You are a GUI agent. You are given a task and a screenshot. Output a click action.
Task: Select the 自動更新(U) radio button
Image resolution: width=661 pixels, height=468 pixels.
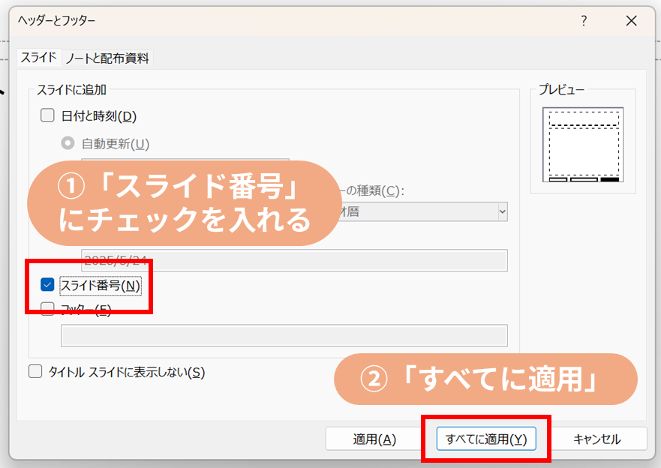pos(68,144)
